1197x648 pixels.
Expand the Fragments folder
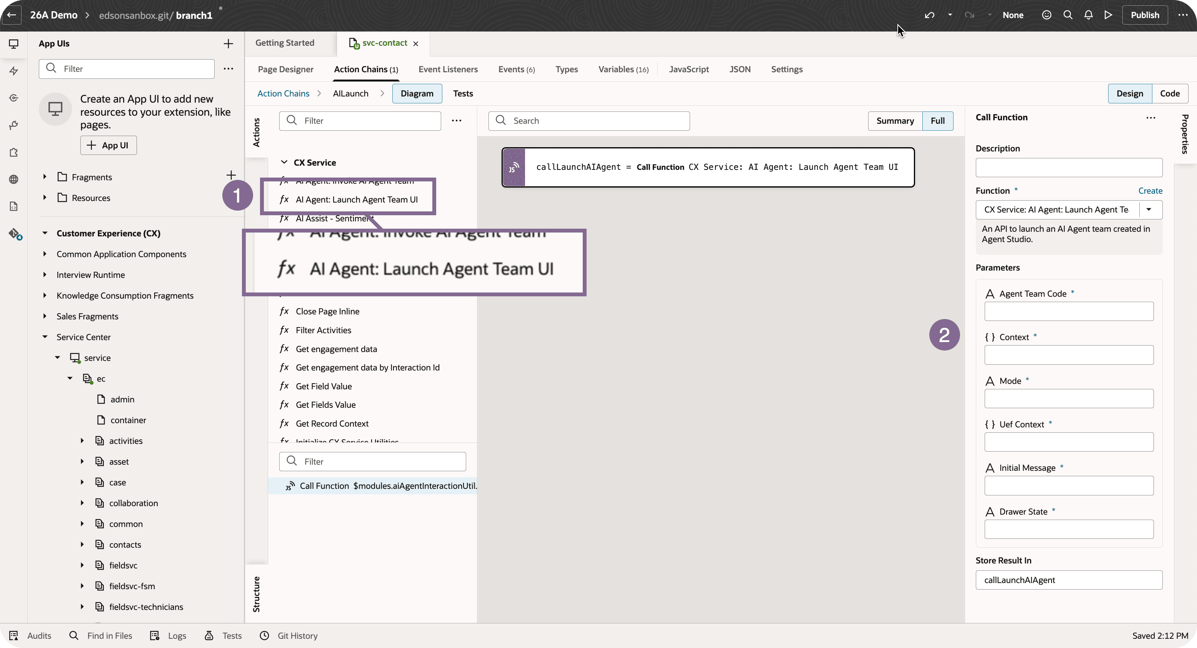coord(45,177)
